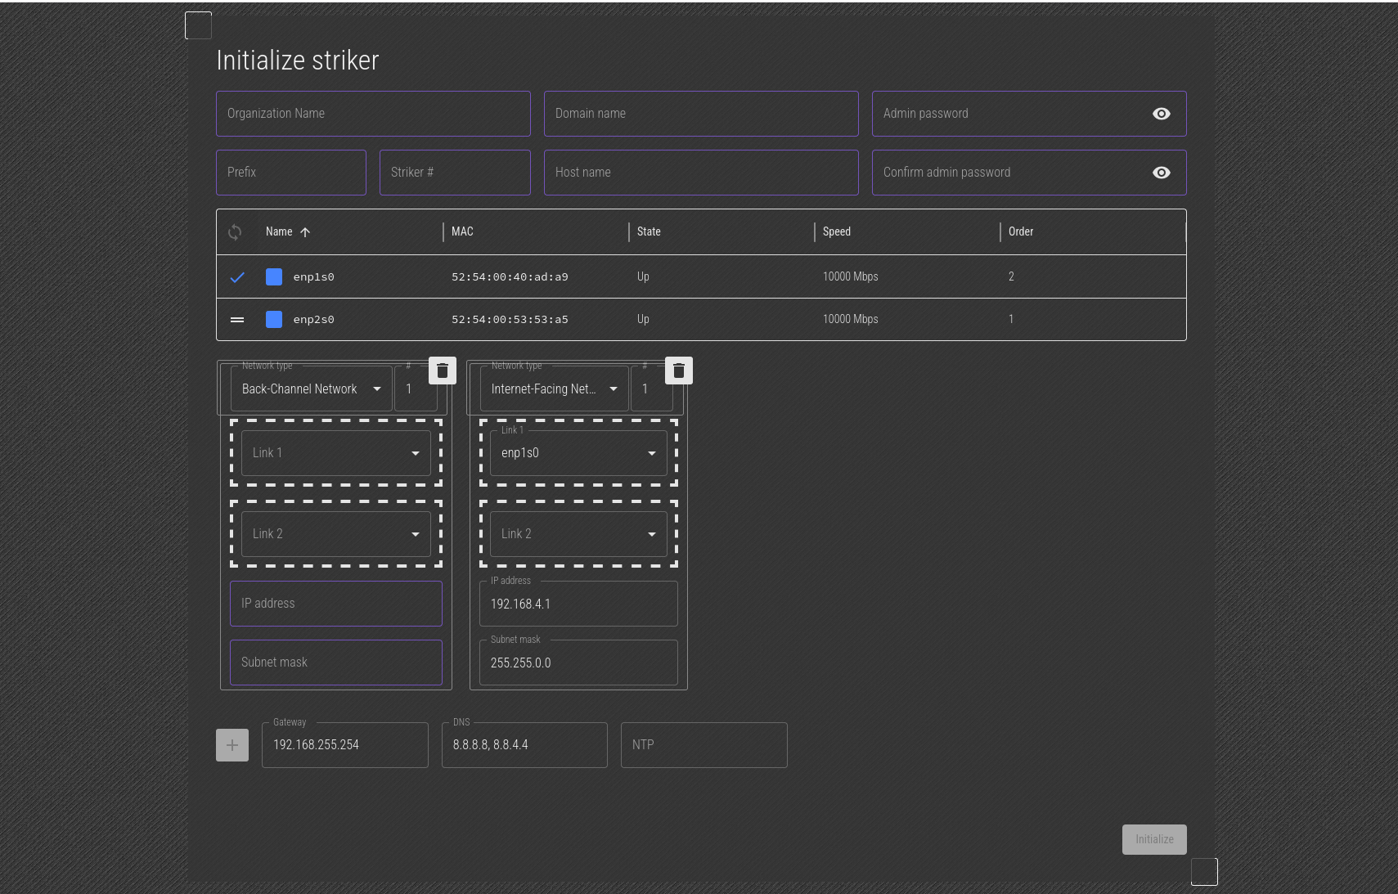Delete the Back-Channel Network card
The height and width of the screenshot is (894, 1398).
click(443, 371)
